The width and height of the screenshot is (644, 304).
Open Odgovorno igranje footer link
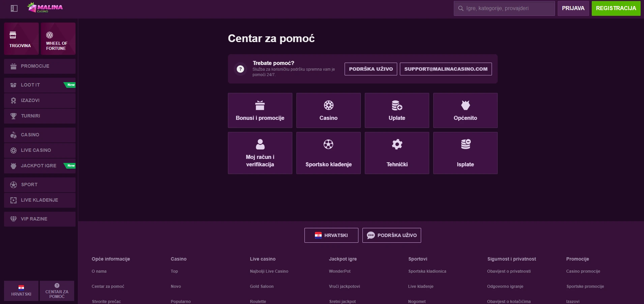tap(505, 286)
